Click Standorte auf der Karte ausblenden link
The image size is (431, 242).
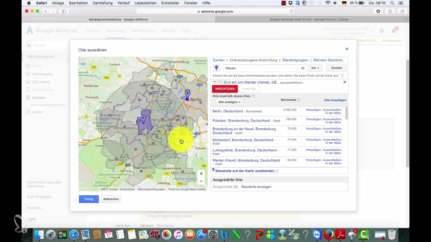(x=244, y=171)
